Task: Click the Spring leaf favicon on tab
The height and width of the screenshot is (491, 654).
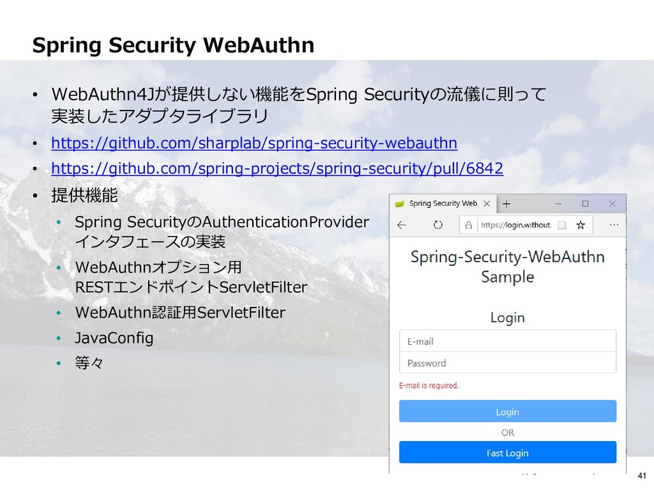Action: pyautogui.click(x=400, y=204)
